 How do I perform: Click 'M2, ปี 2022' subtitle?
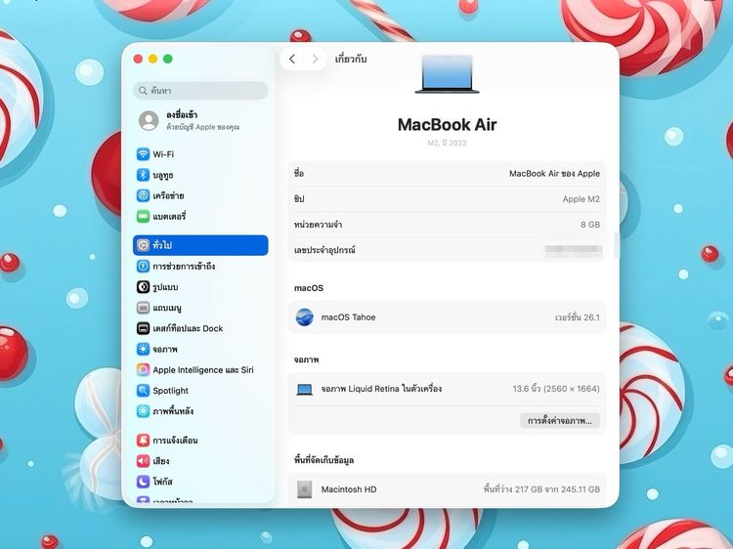447,143
